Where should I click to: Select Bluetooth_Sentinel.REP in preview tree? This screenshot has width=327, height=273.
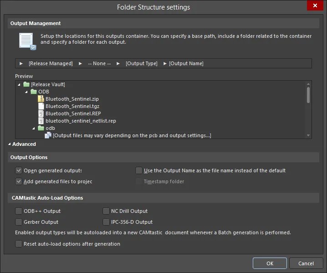[73, 113]
